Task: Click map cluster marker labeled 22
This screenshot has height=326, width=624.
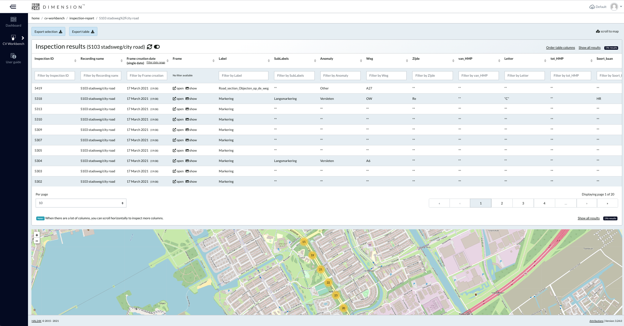Action: point(328,282)
